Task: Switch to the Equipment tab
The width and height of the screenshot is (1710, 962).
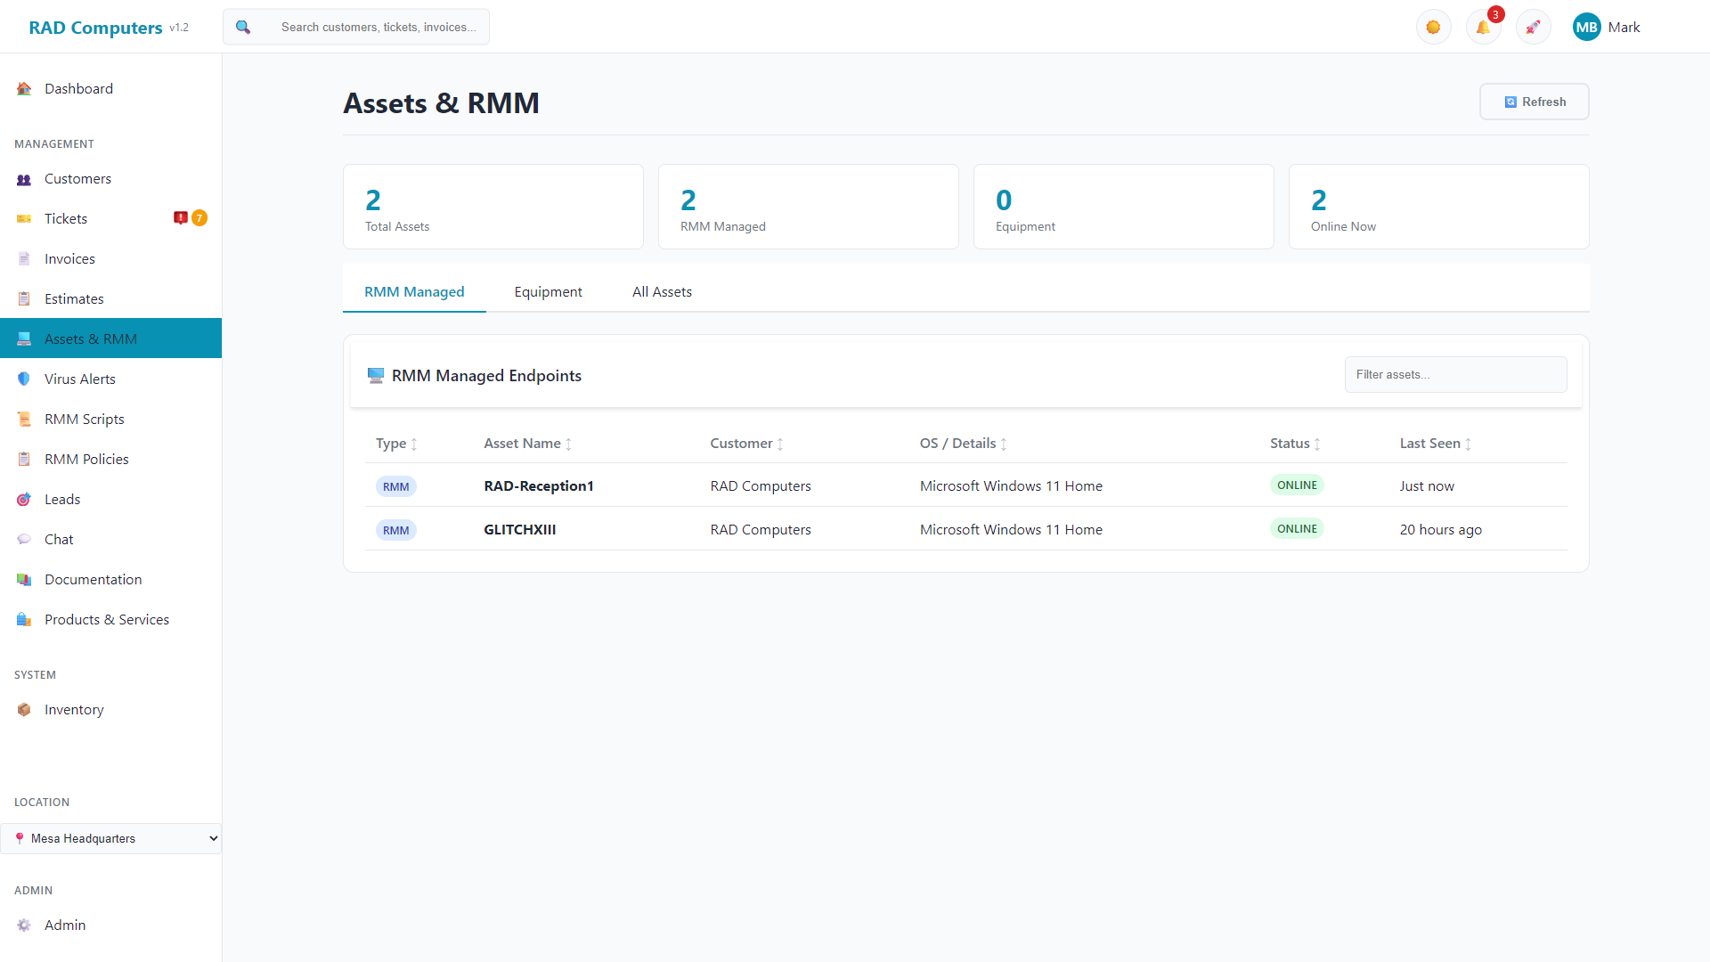Action: [548, 292]
